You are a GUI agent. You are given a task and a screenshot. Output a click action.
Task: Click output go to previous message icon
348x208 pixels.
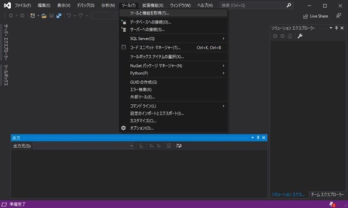pos(151,146)
